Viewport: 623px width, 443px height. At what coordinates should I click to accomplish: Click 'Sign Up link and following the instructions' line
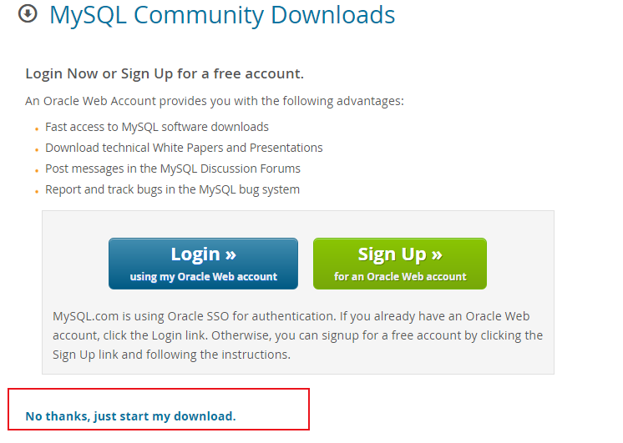pyautogui.click(x=171, y=354)
